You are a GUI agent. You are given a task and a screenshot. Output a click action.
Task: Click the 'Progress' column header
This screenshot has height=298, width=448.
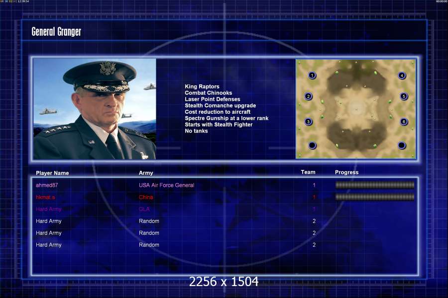[x=346, y=172]
